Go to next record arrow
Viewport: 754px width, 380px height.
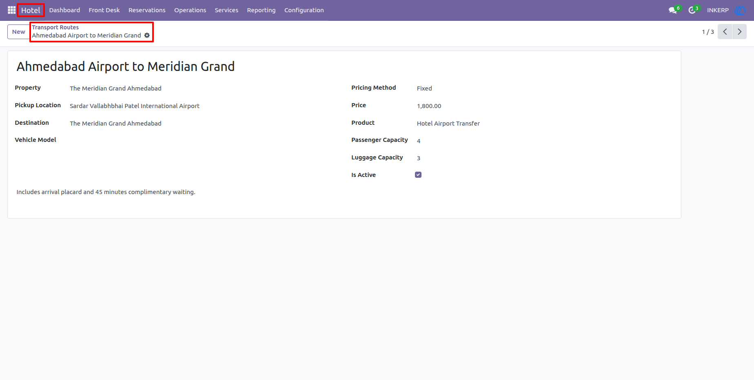point(739,32)
